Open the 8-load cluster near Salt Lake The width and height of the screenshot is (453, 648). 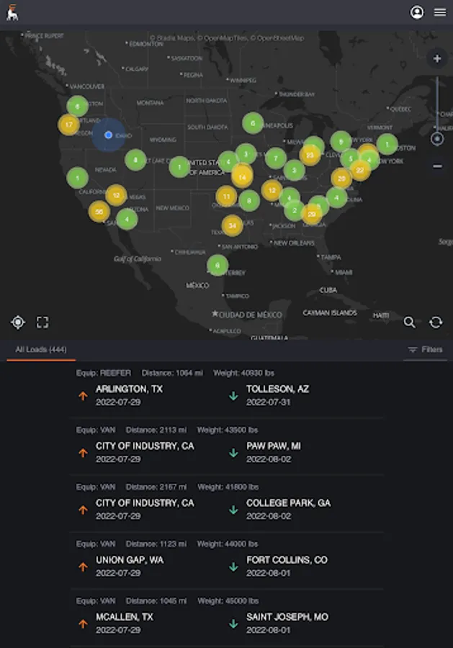pos(135,160)
